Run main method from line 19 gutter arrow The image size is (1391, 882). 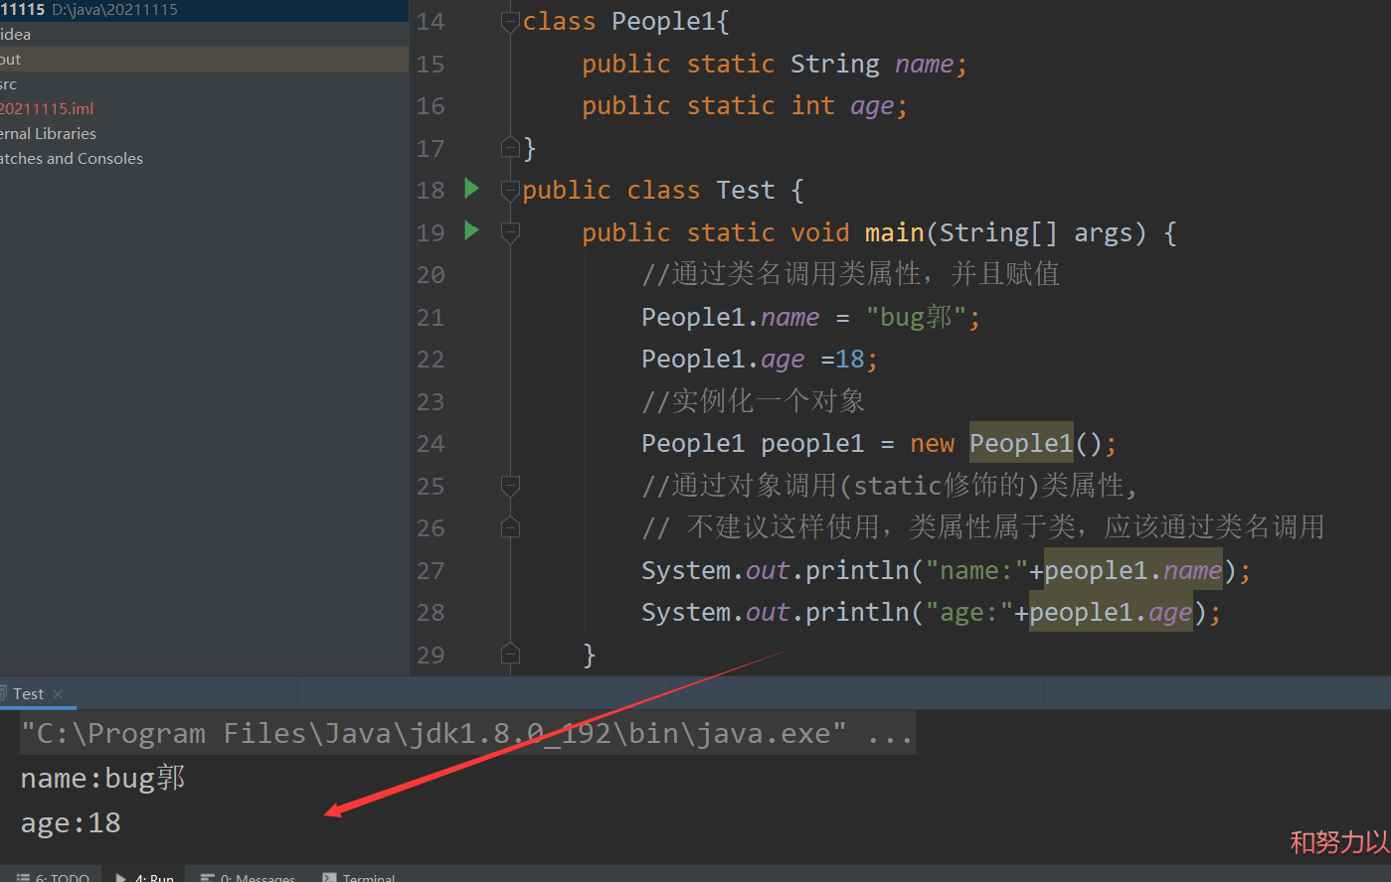pyautogui.click(x=472, y=231)
